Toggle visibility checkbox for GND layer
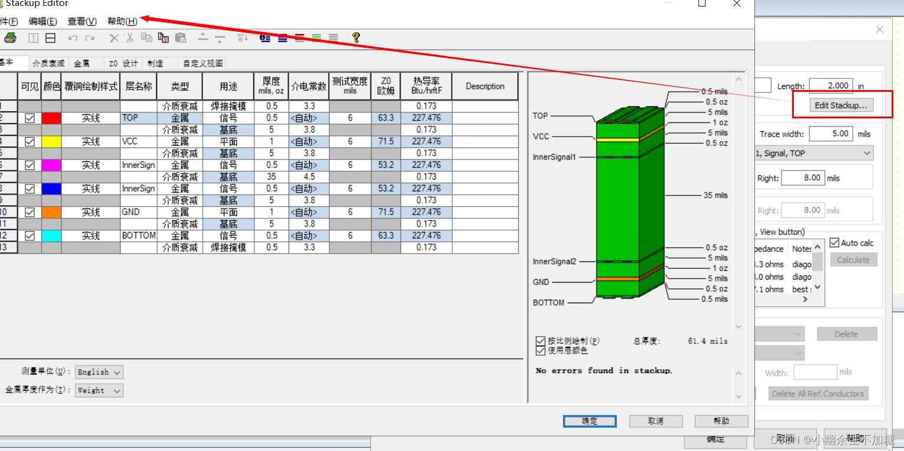904x451 pixels. click(29, 213)
